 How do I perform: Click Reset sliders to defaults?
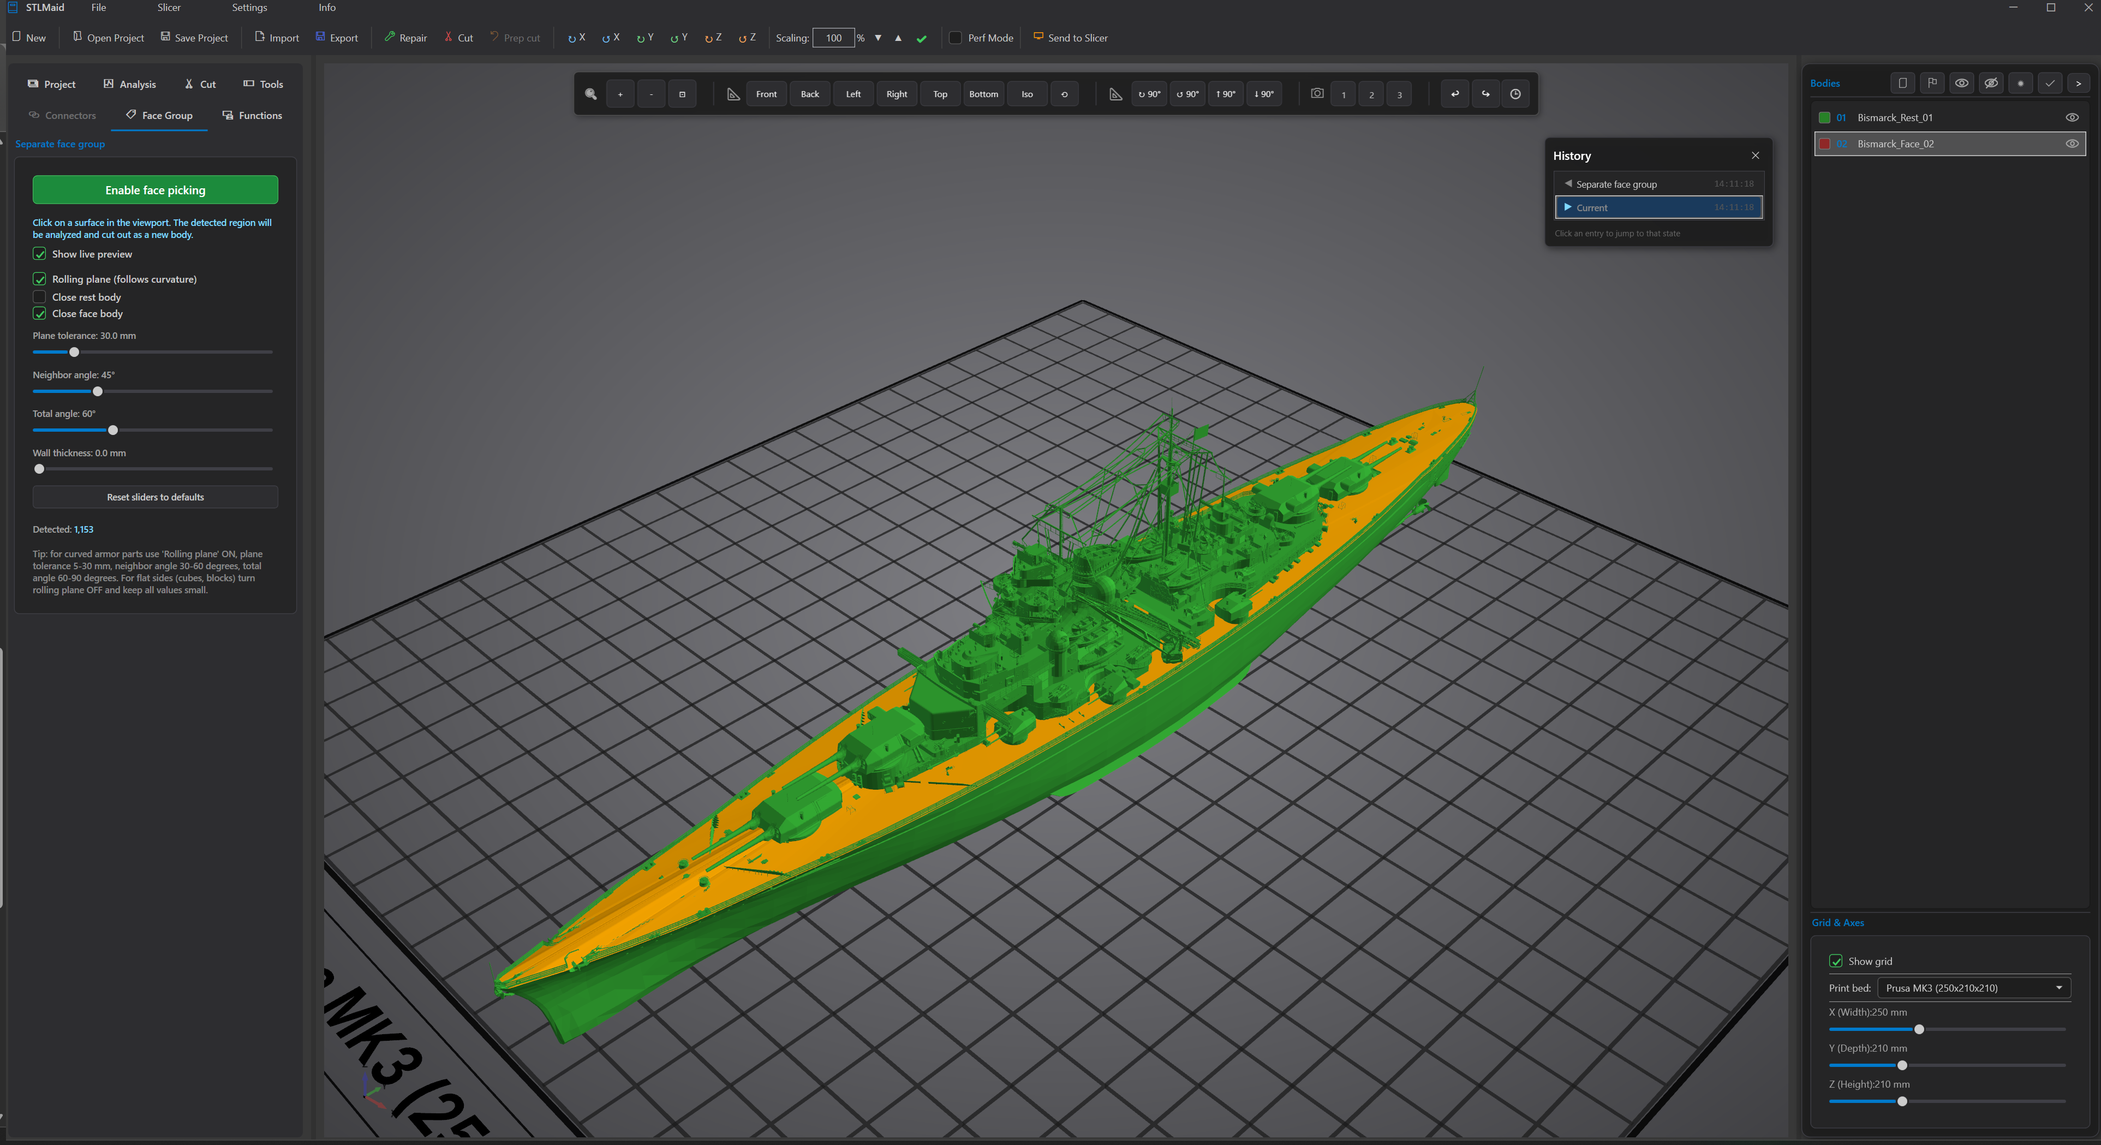point(155,498)
